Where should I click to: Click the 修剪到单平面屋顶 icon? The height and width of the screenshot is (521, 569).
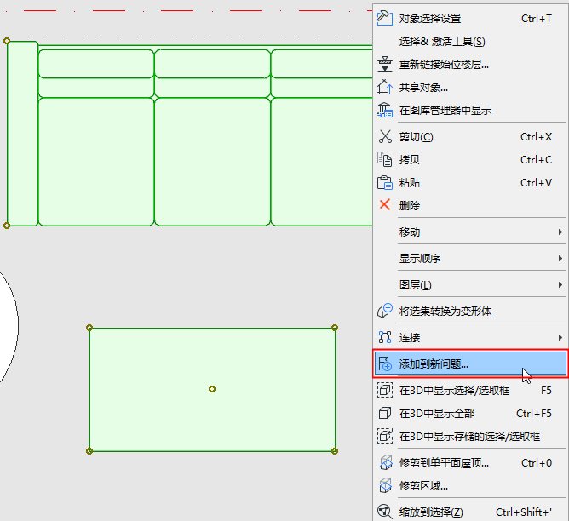pyautogui.click(x=385, y=462)
